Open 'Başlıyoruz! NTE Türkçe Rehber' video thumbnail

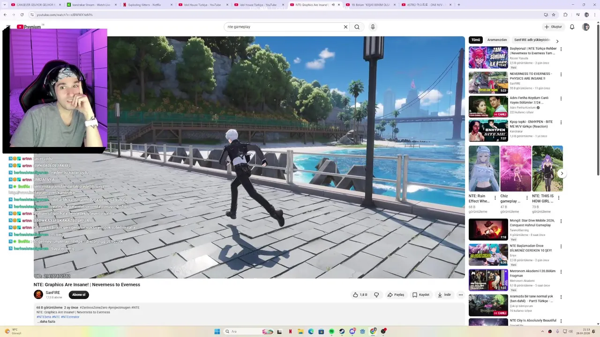click(x=488, y=57)
